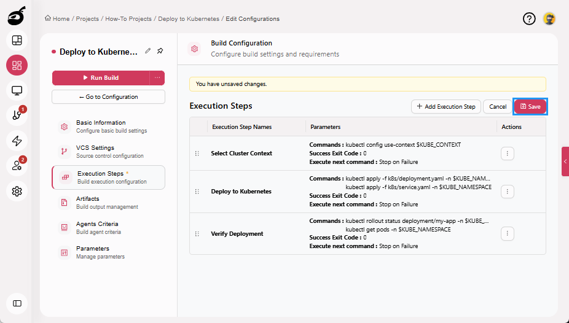Click Execution Step Names column header
Screen dimensions: 569x323
(241, 127)
